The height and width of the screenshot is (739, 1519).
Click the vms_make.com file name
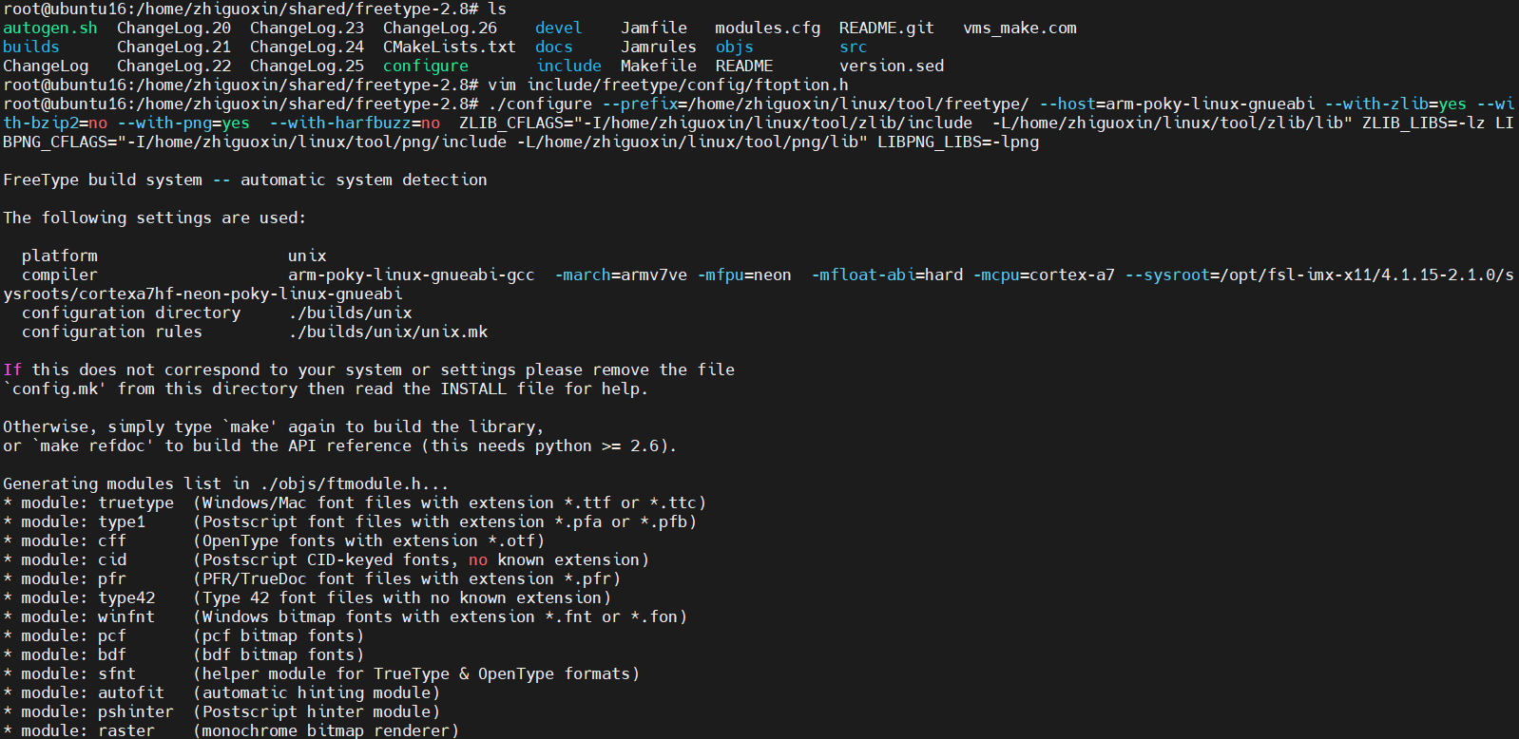(1019, 28)
